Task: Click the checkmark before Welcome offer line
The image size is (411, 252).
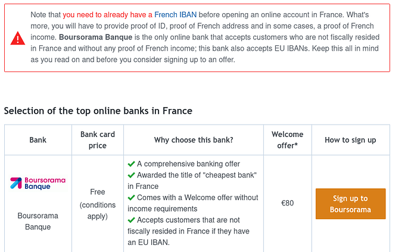Action: pos(131,197)
